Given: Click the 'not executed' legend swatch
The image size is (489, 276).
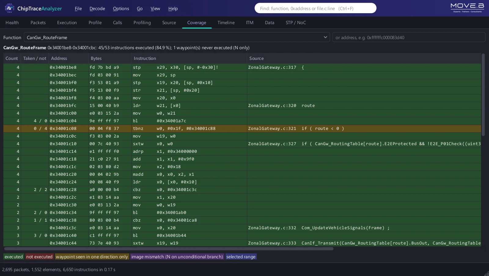Looking at the screenshot, I should tap(39, 257).
